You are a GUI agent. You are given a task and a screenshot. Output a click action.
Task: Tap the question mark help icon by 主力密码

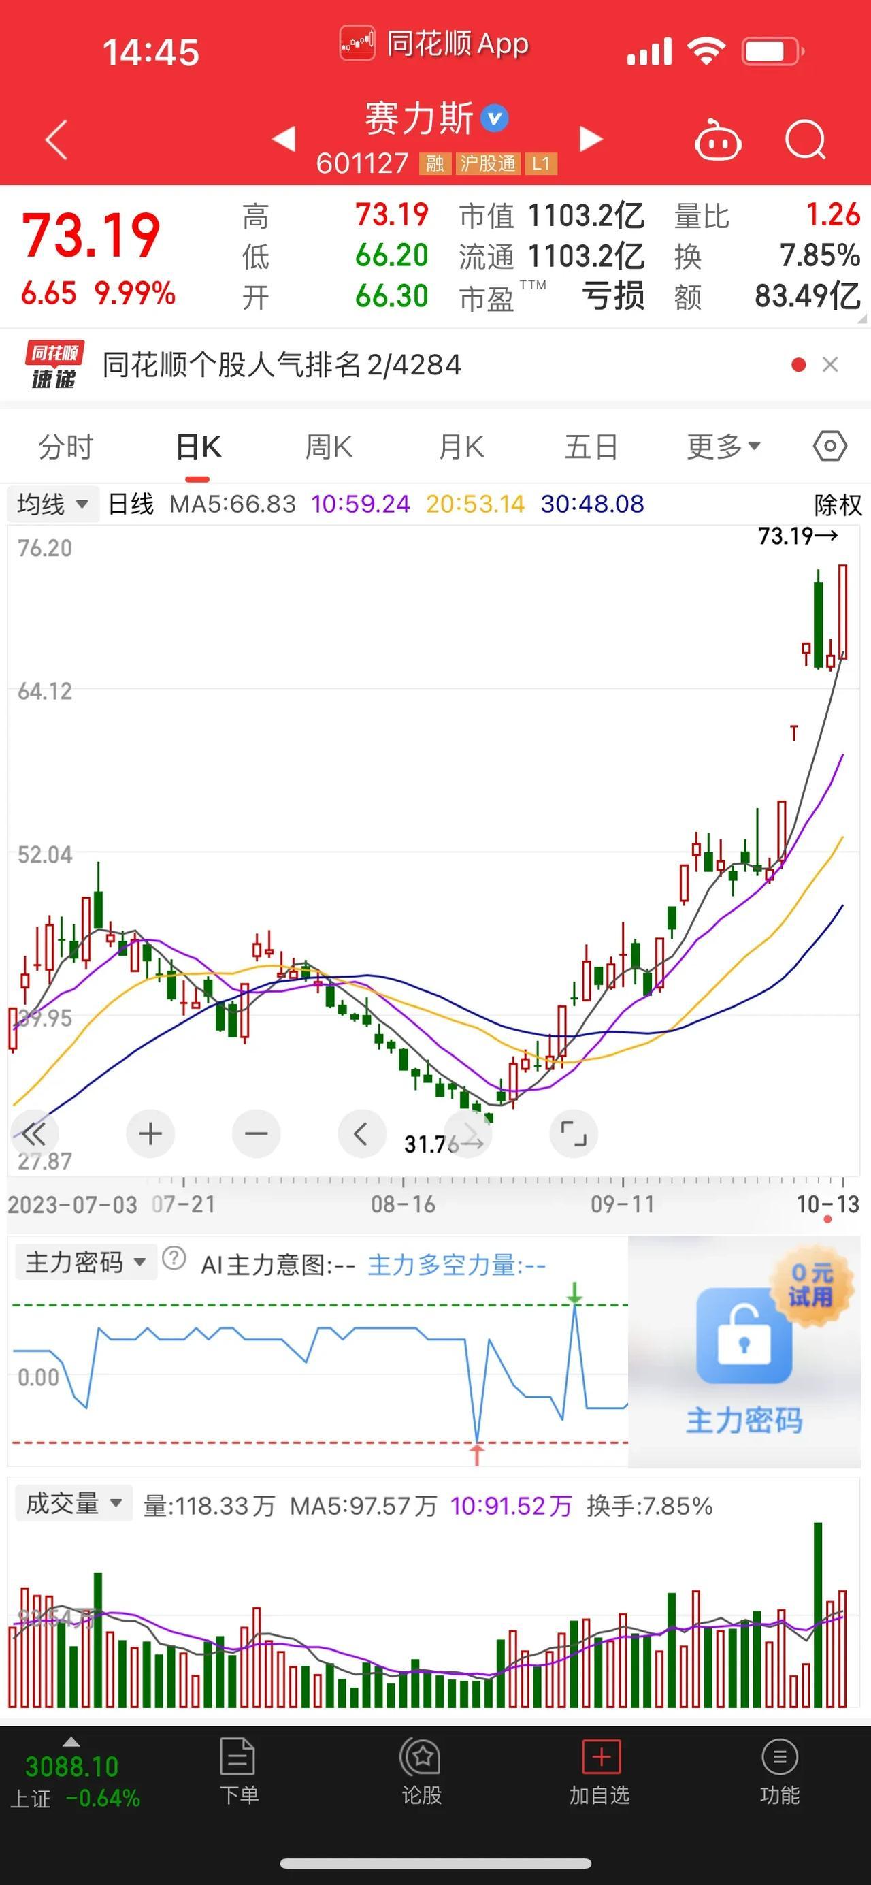point(174,1259)
